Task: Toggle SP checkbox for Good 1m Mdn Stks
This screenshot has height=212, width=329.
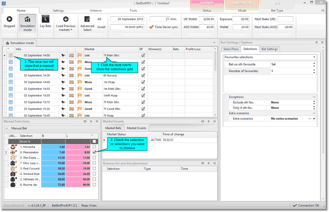Action: coord(143,89)
